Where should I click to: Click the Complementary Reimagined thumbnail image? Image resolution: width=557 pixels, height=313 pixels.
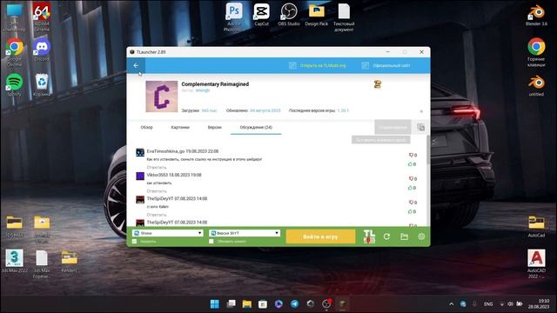point(162,97)
